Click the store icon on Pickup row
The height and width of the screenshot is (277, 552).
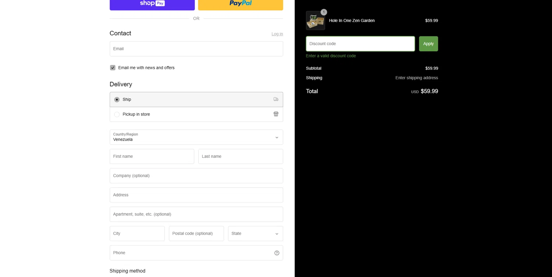pyautogui.click(x=276, y=114)
